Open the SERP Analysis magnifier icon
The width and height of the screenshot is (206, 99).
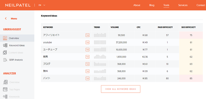(x=5, y=60)
